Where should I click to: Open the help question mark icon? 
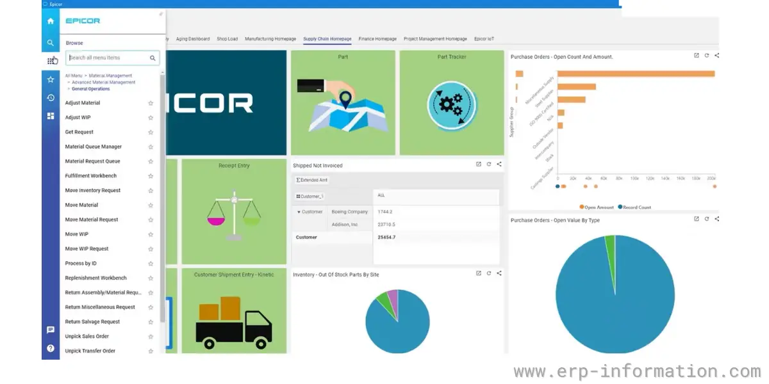pos(51,348)
